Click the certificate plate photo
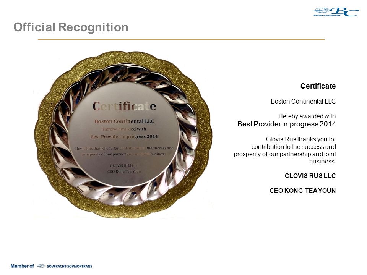The height and width of the screenshot is (275, 367). click(123, 135)
